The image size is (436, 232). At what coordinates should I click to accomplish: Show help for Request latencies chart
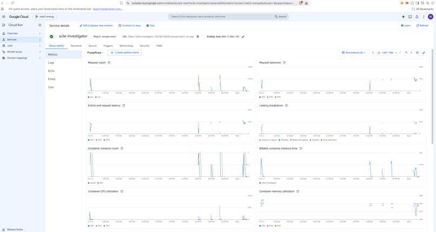(284, 63)
